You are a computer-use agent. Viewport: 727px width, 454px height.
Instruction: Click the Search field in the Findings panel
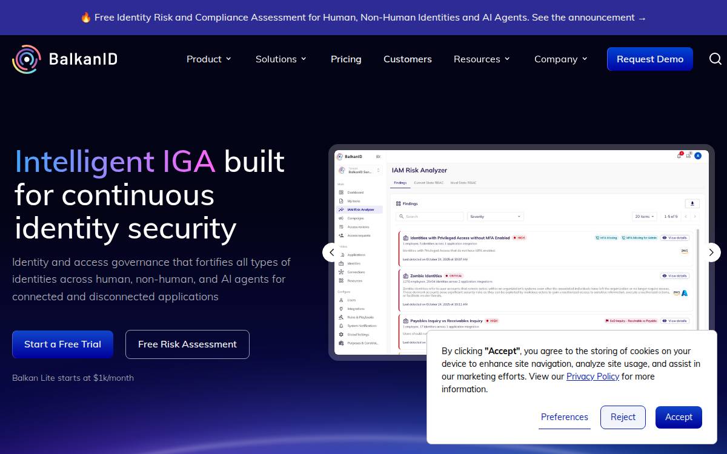coord(430,216)
